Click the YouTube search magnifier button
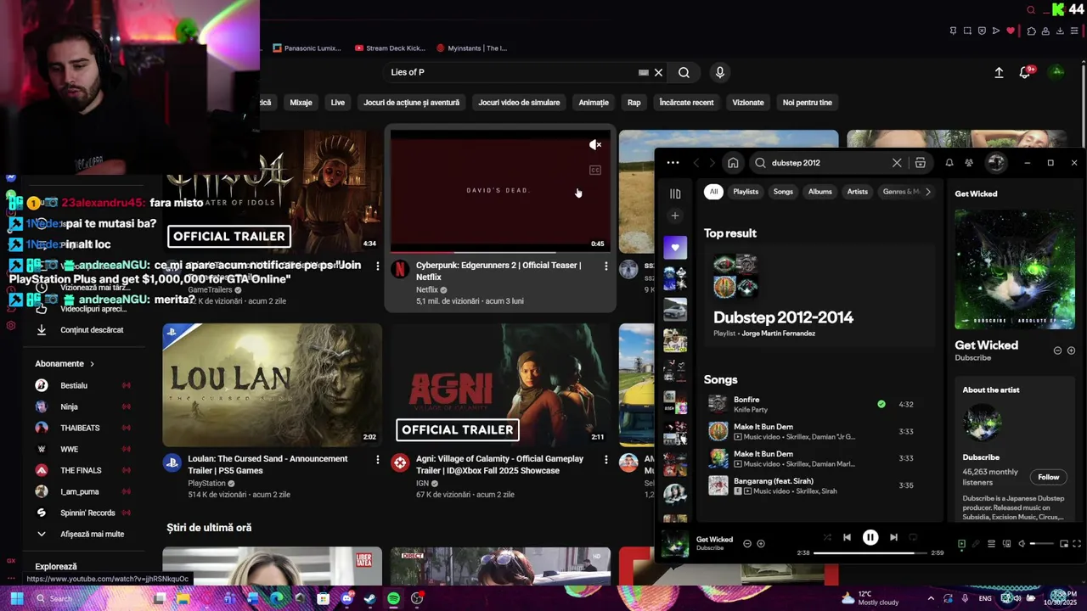Viewport: 1087px width, 611px height. 684,72
